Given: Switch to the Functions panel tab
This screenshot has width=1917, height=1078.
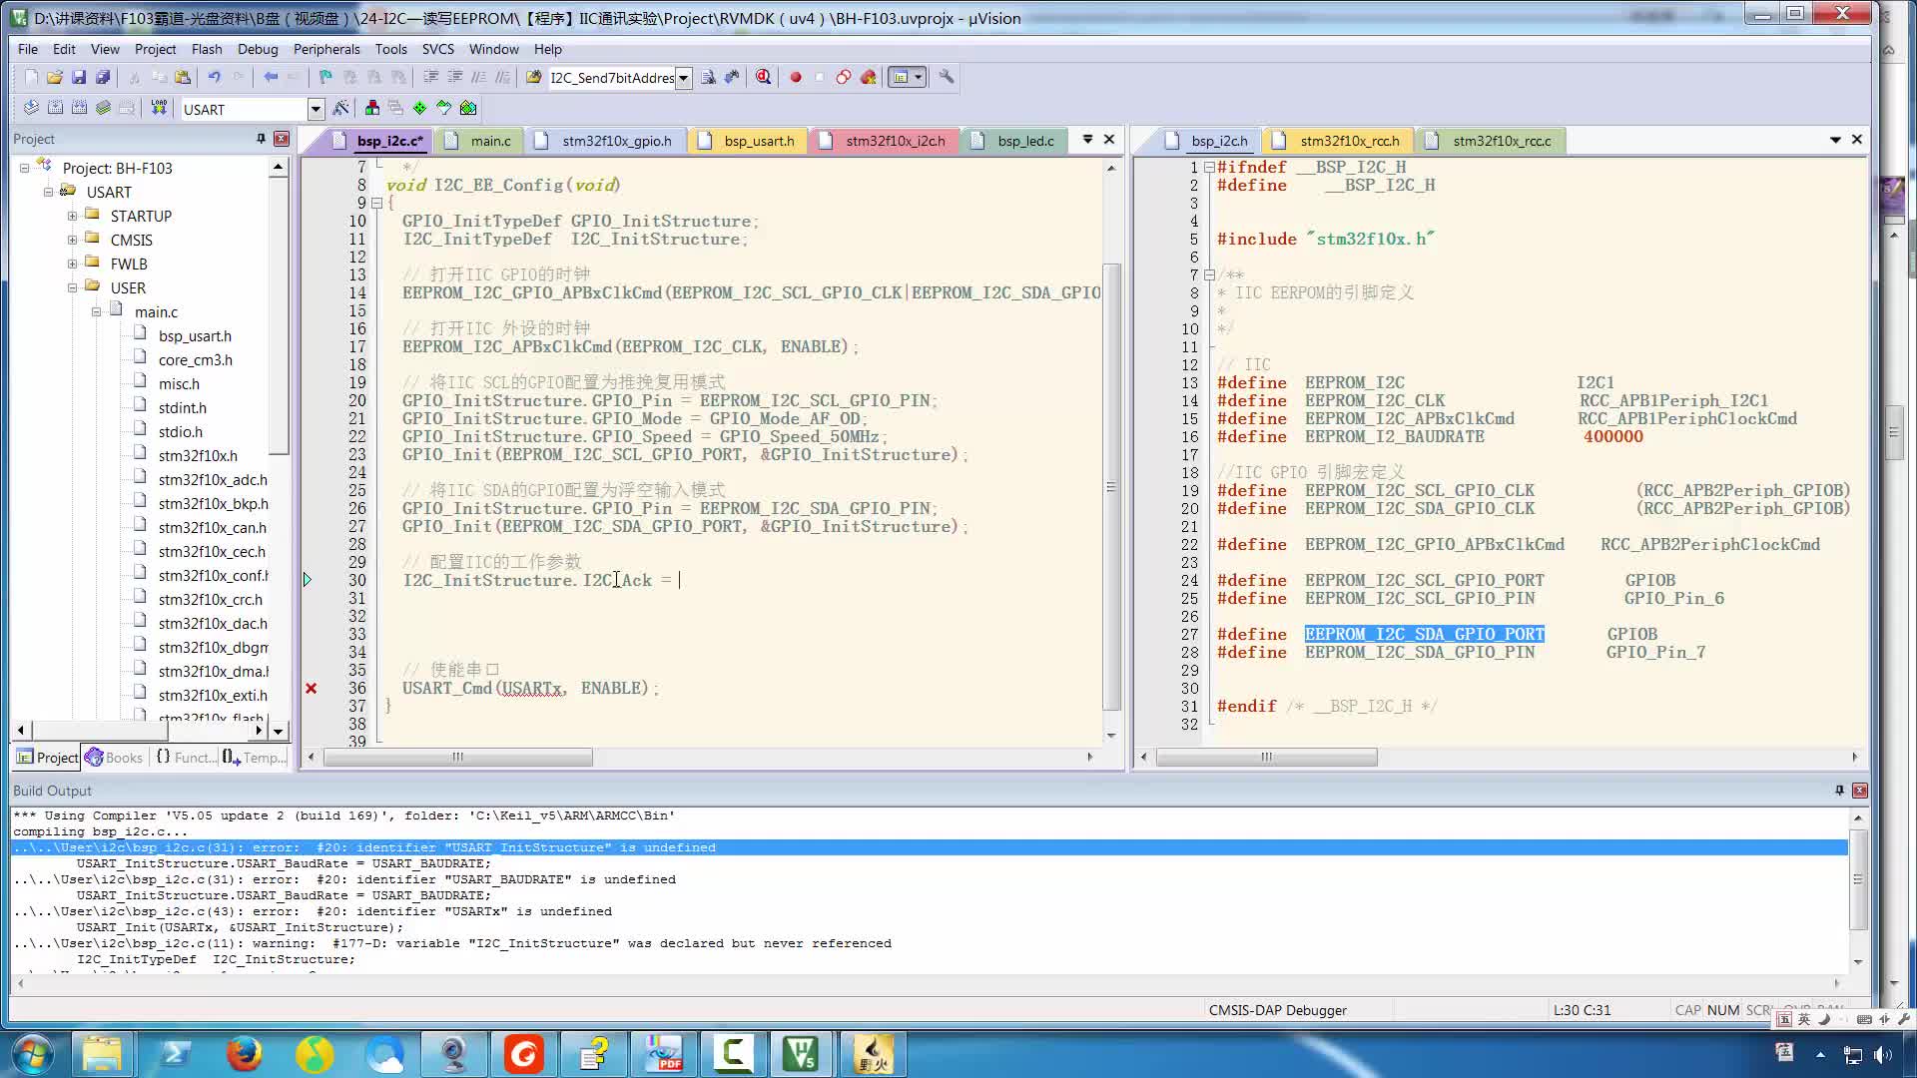Looking at the screenshot, I should click(x=185, y=758).
